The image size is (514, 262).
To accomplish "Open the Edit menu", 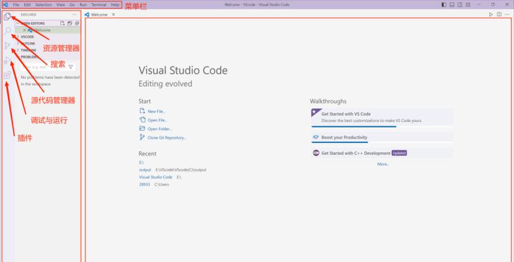I will click(x=27, y=5).
